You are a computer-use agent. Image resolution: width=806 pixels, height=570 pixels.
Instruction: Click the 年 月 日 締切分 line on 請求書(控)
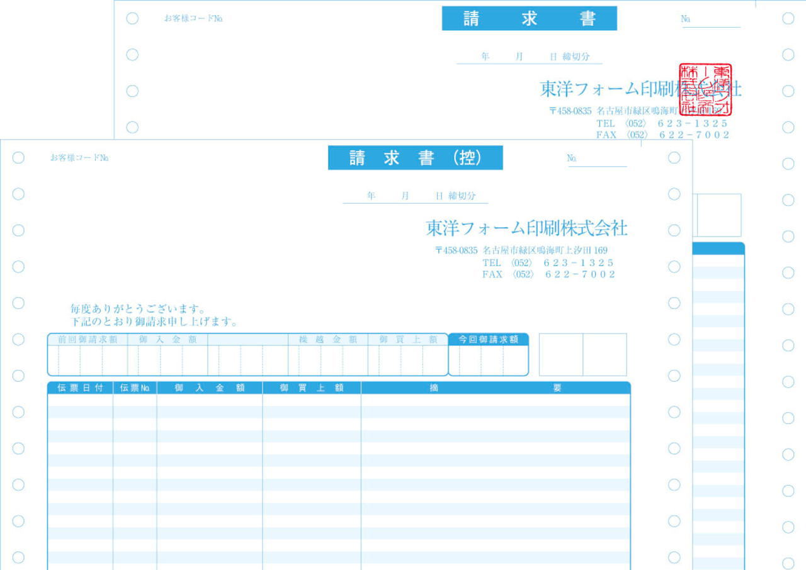tap(416, 196)
